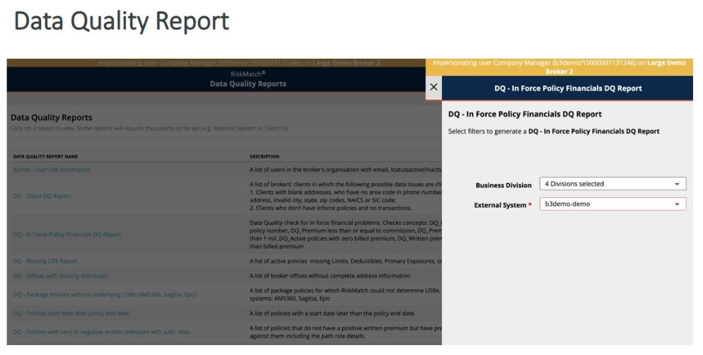Click the Data Quality Reports section heading

[x=56, y=117]
